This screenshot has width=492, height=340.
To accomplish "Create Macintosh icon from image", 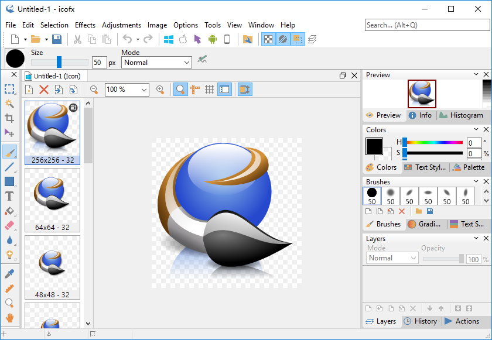I will [183, 39].
